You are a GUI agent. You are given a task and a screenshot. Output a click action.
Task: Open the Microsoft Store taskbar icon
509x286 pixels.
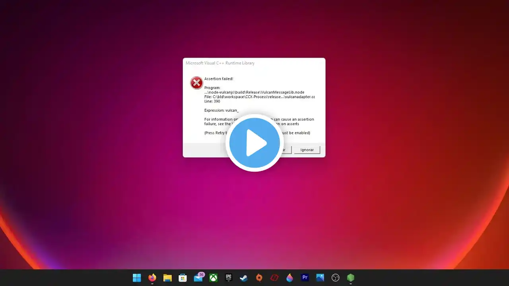183,278
